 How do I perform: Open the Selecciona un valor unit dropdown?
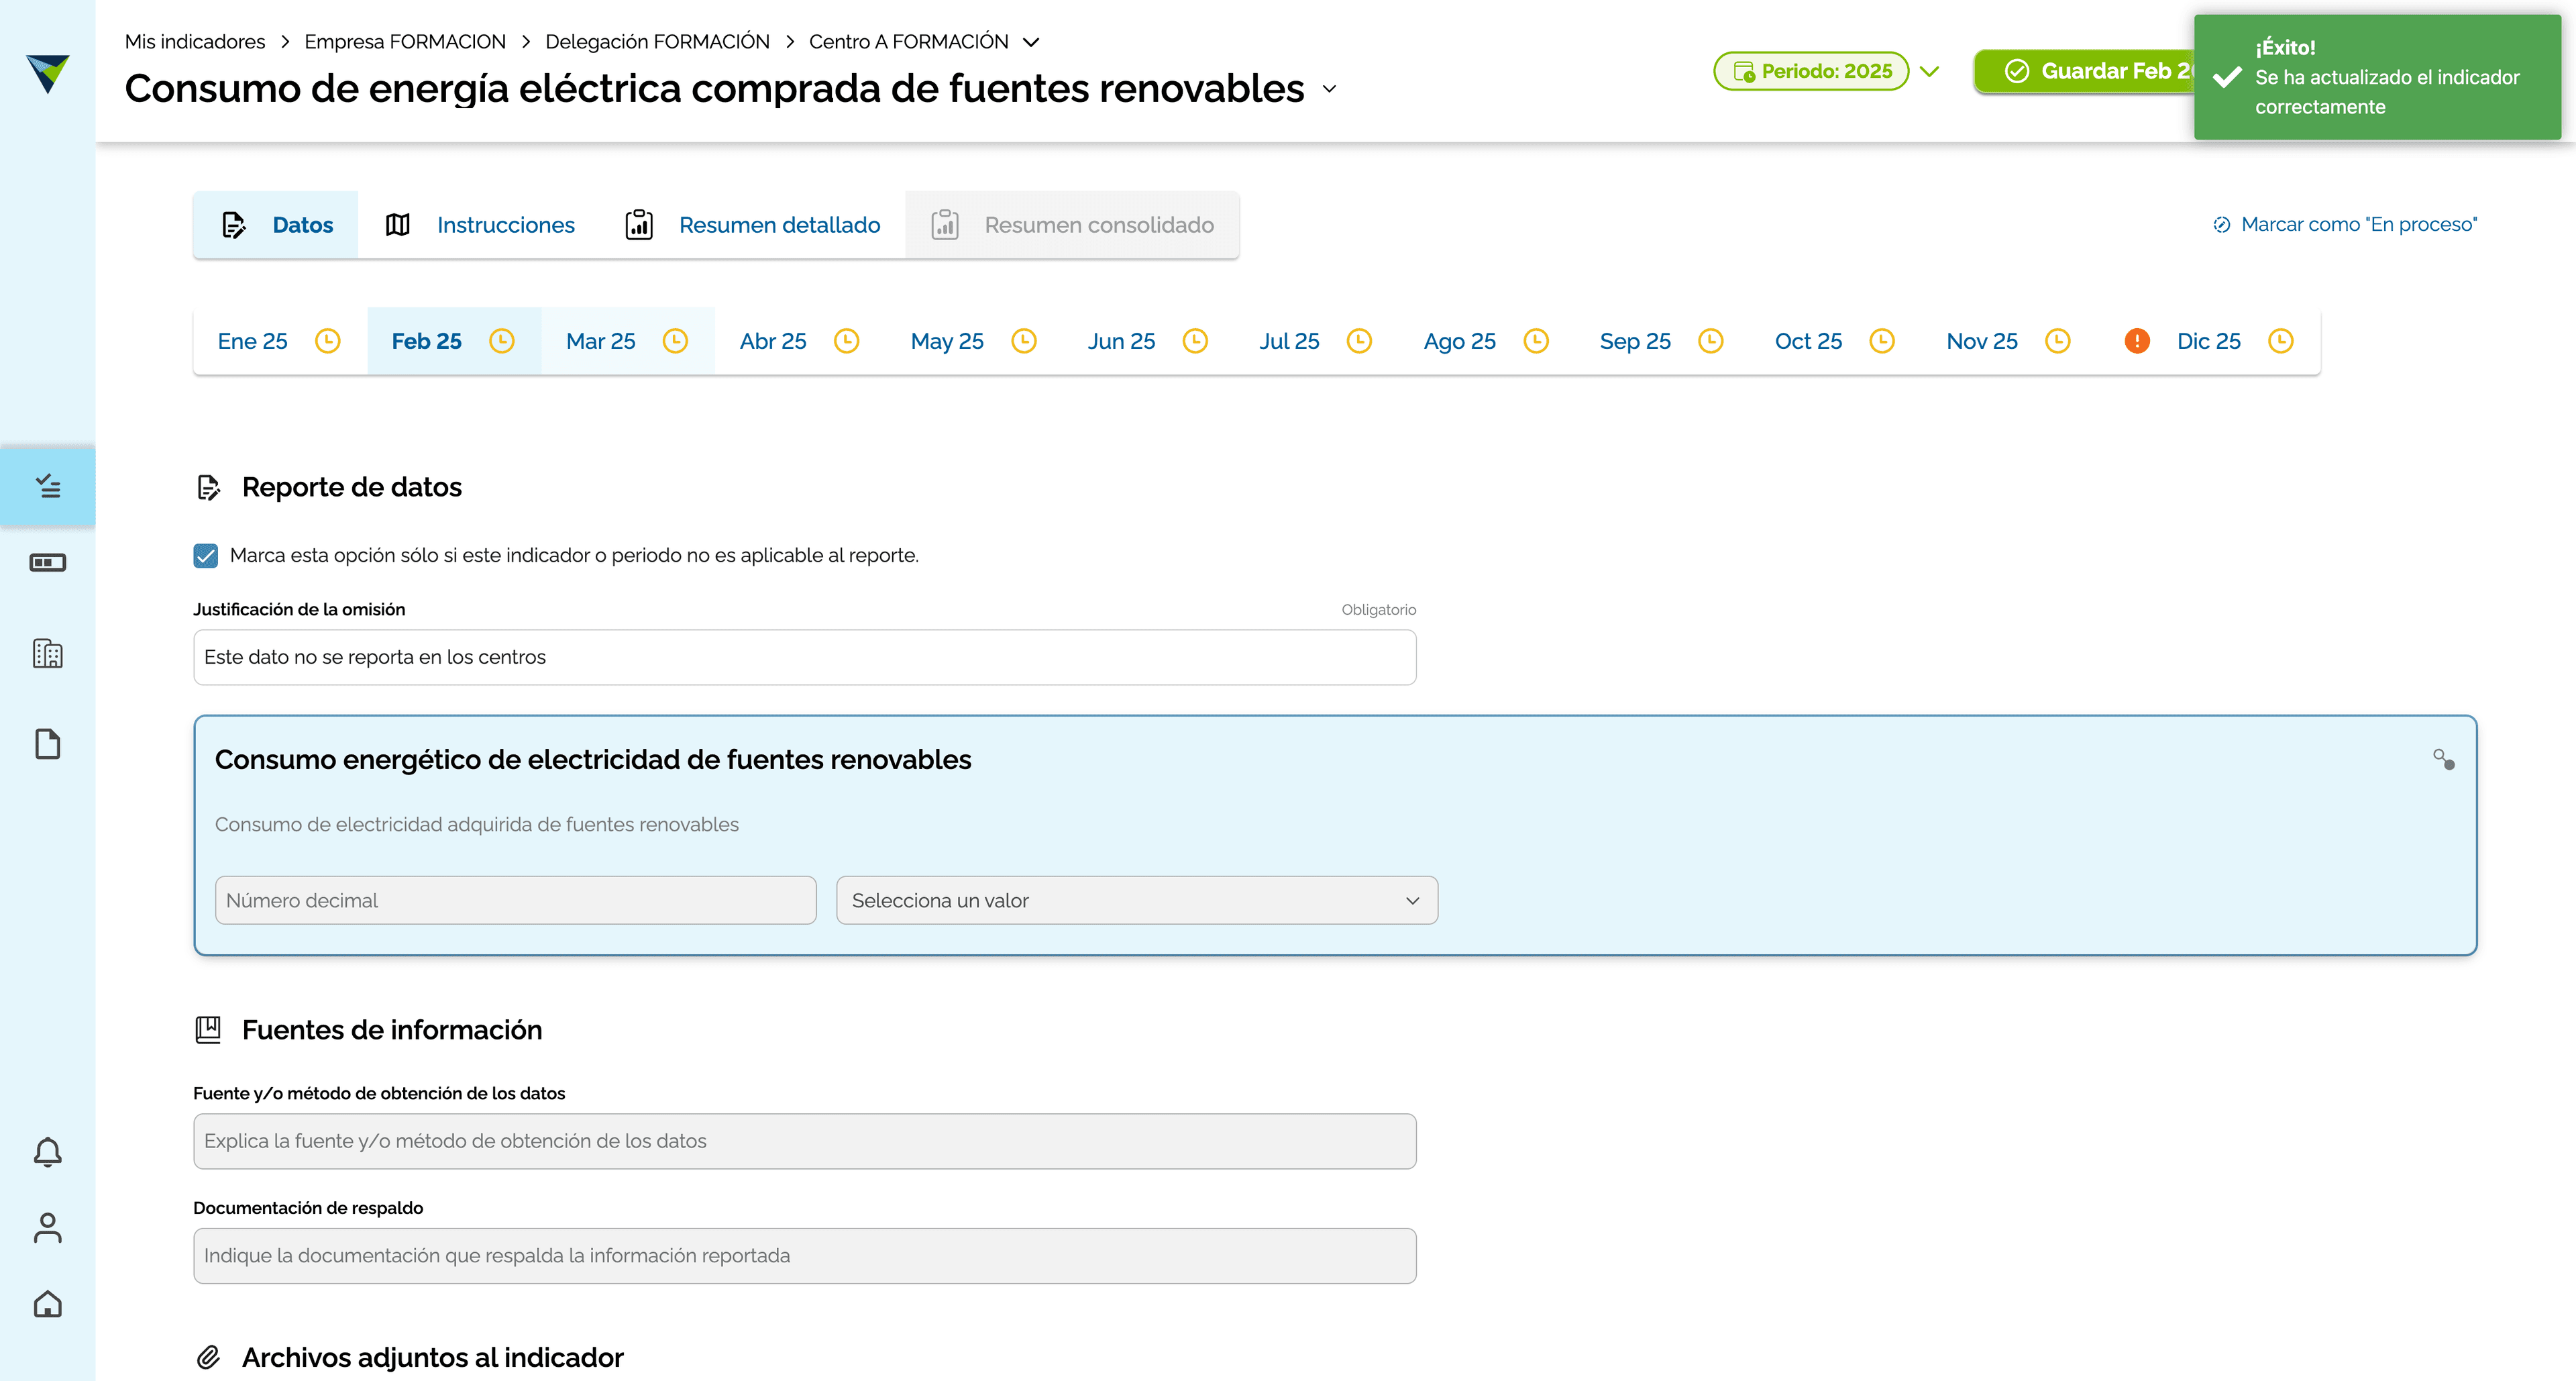tap(1137, 900)
